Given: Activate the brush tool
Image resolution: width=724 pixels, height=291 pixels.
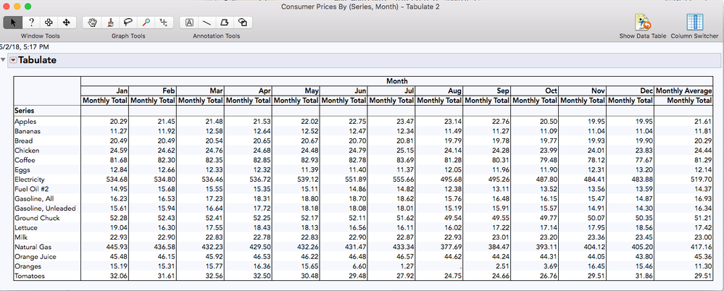Looking at the screenshot, I should (x=110, y=22).
